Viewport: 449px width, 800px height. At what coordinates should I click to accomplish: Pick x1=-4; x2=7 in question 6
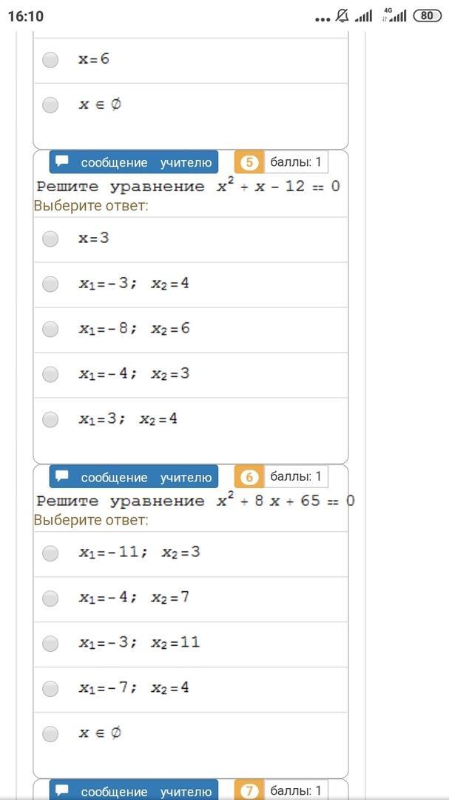click(50, 598)
